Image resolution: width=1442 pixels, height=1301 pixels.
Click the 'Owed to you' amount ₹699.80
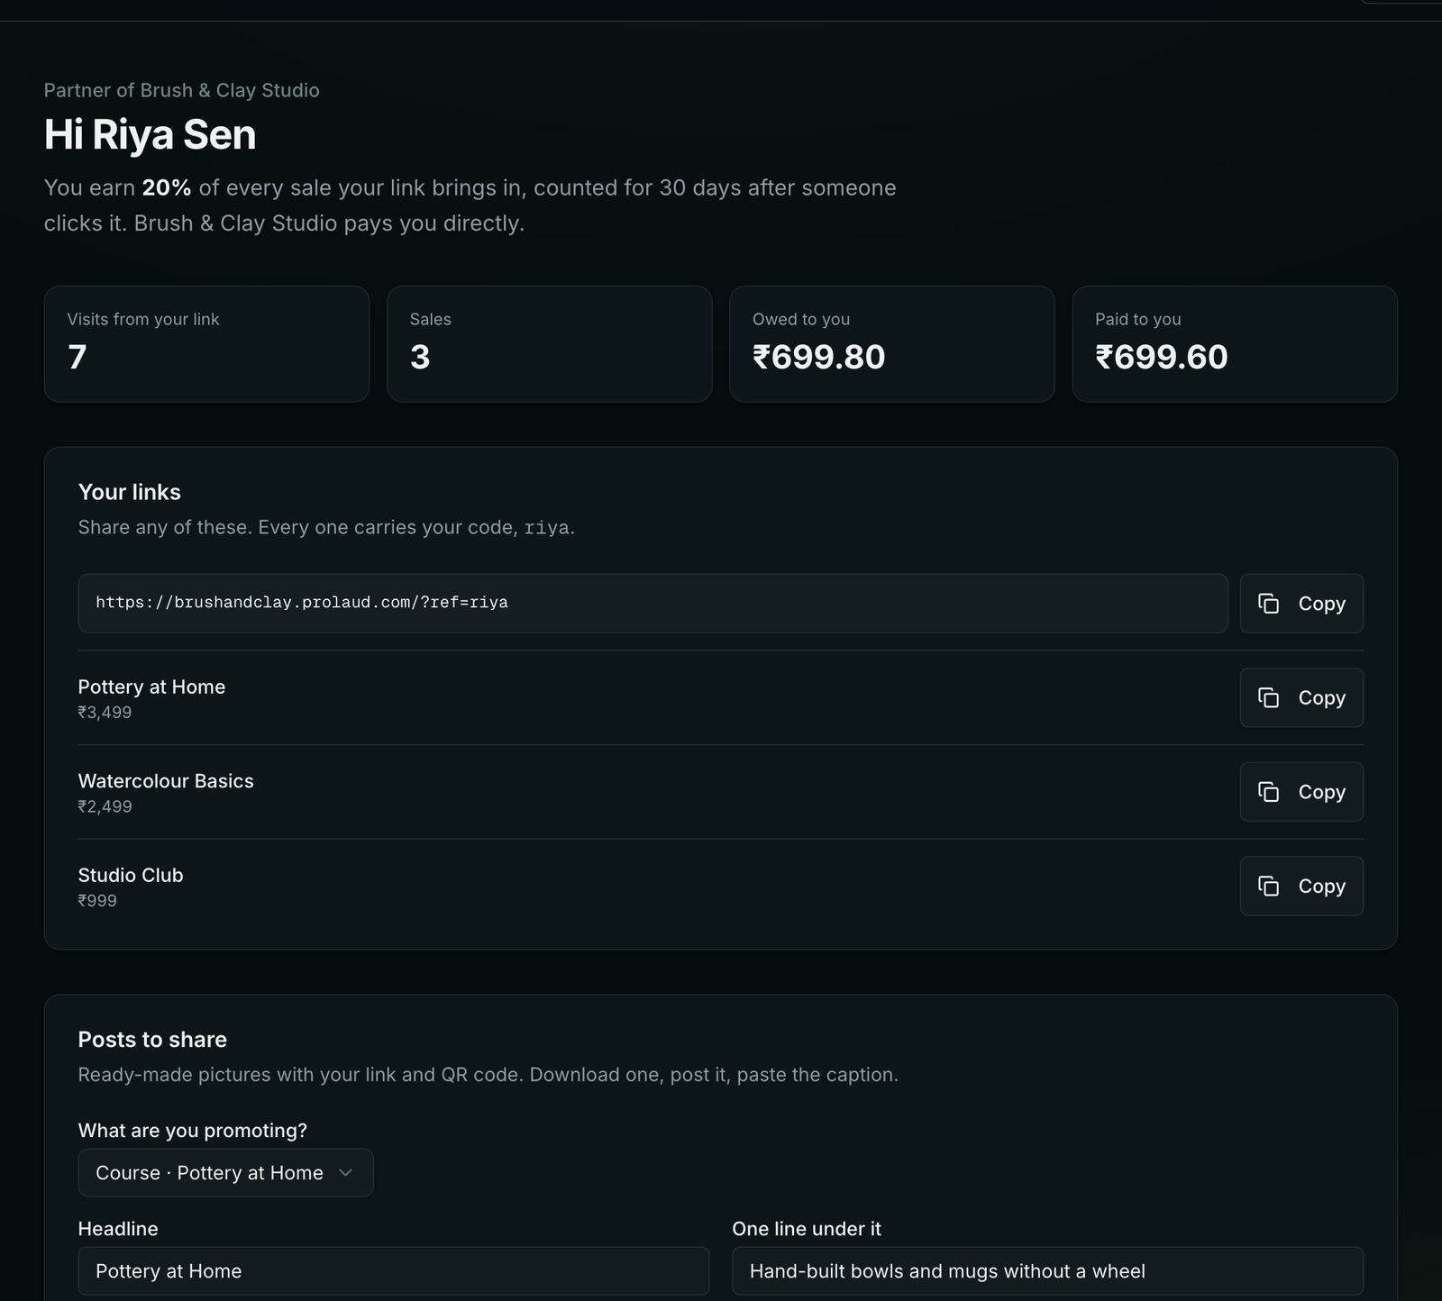tap(818, 357)
